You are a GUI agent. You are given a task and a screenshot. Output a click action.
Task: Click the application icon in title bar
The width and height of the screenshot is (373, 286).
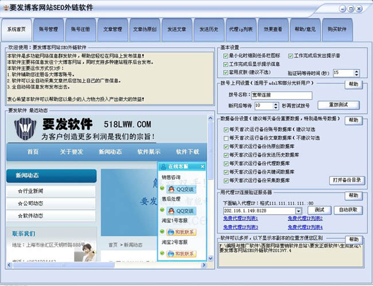[6, 8]
